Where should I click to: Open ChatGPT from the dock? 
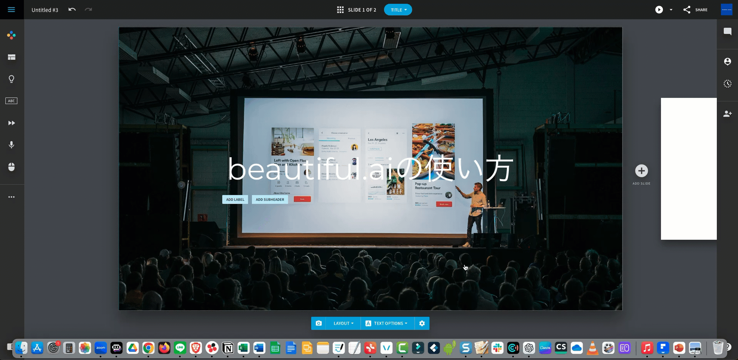(x=529, y=348)
